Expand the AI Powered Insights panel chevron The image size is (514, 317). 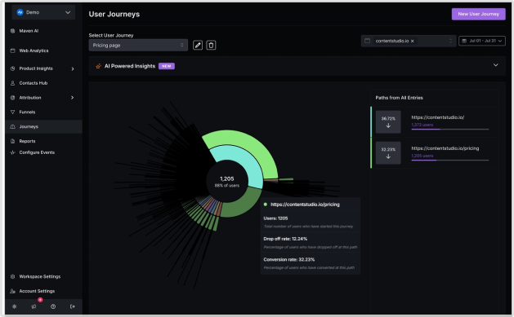(x=496, y=65)
